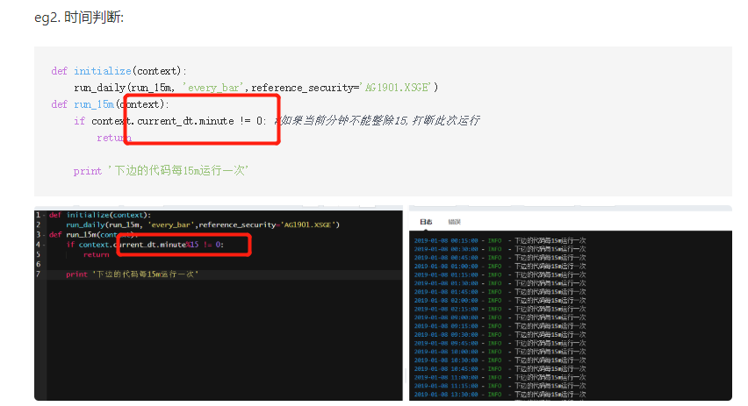Click line number 7 in the editor gutter
Screen dimensions: 748x406
38,274
